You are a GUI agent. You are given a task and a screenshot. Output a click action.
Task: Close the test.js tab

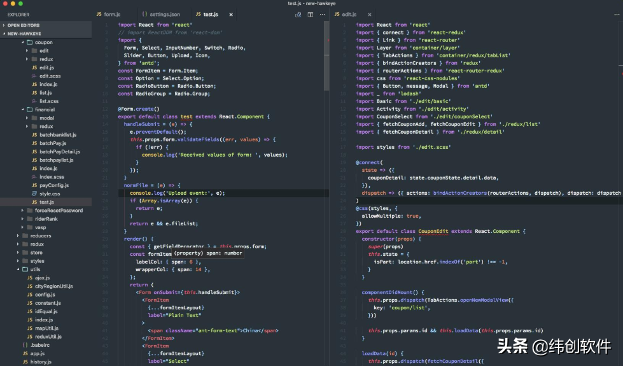[231, 14]
